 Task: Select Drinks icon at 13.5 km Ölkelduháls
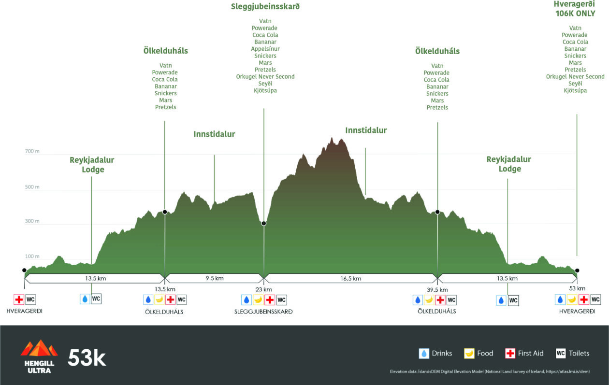tap(148, 300)
